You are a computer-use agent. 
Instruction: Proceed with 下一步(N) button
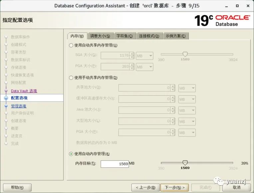click(x=174, y=187)
